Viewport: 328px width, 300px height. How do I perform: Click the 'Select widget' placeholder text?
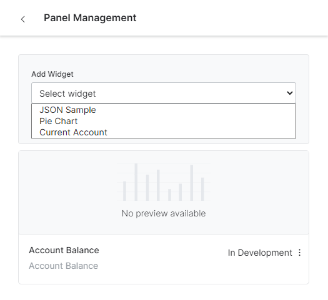tap(67, 94)
